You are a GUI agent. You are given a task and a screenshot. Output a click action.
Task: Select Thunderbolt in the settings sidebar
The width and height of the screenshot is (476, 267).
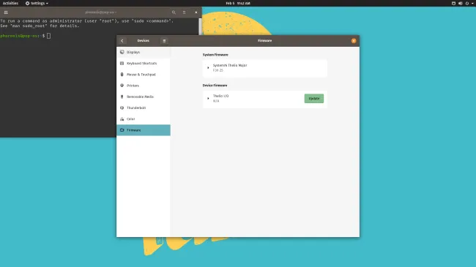pos(144,108)
